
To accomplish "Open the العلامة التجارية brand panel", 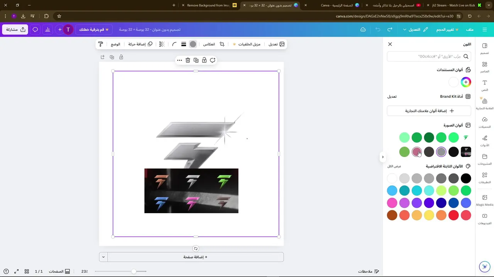I will coord(485,104).
